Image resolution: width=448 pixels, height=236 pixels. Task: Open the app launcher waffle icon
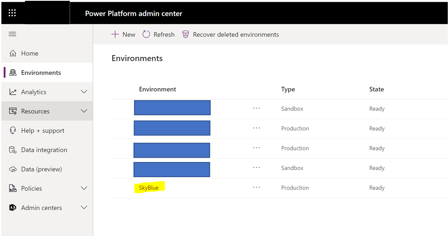coord(12,13)
